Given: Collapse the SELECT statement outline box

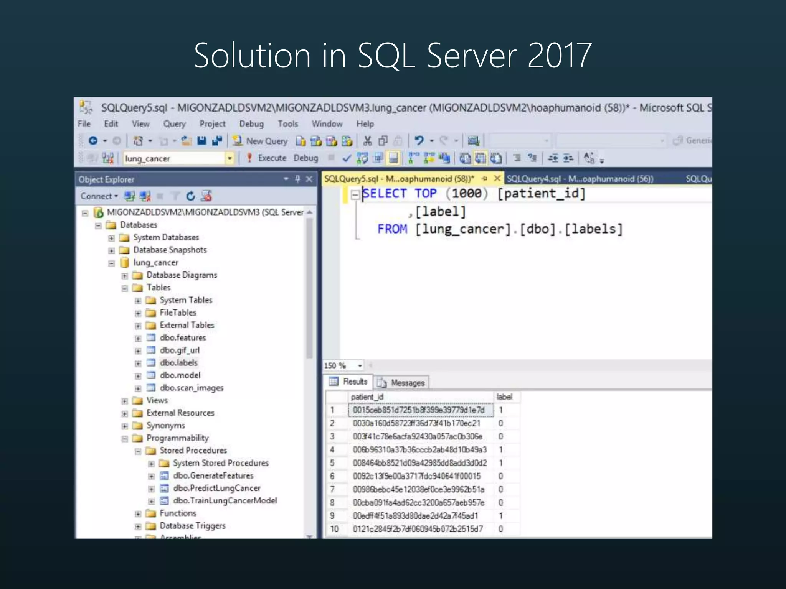Looking at the screenshot, I should [355, 195].
